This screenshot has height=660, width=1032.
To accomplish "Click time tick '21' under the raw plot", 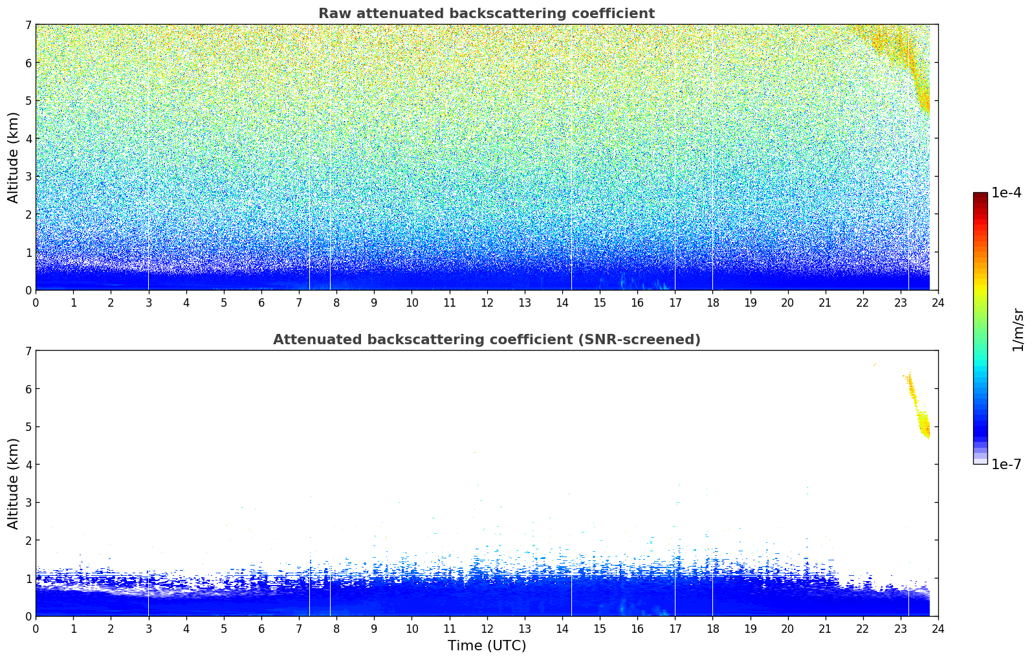I will pyautogui.click(x=825, y=302).
